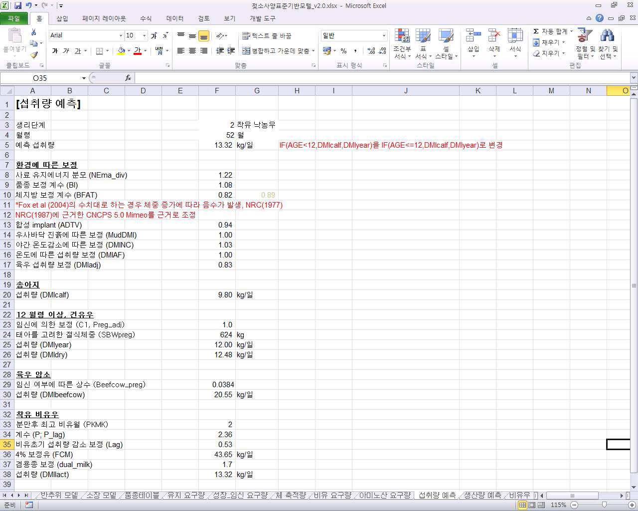Screen dimensions: 638x511
Task: Increase decimal places
Action: tap(371, 51)
